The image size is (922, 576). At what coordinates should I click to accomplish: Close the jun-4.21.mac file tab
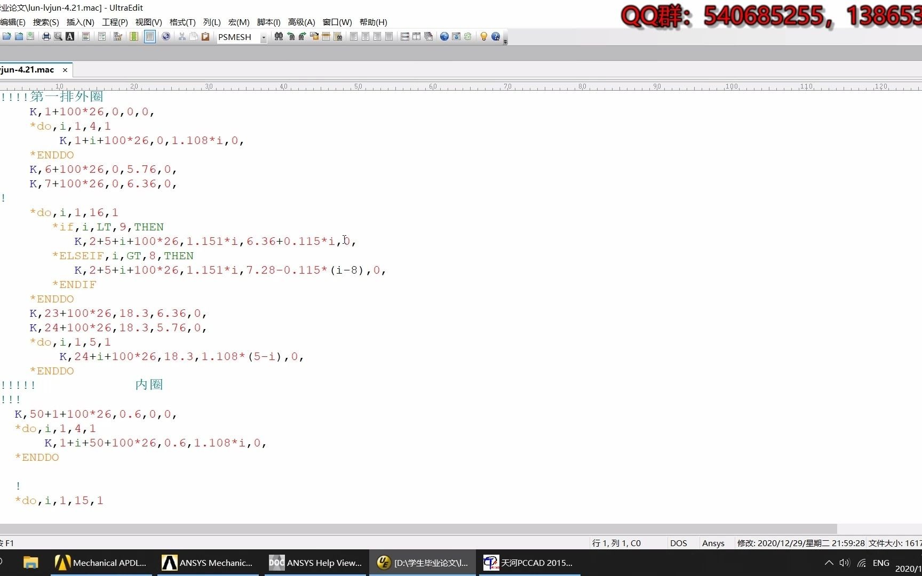pos(65,70)
